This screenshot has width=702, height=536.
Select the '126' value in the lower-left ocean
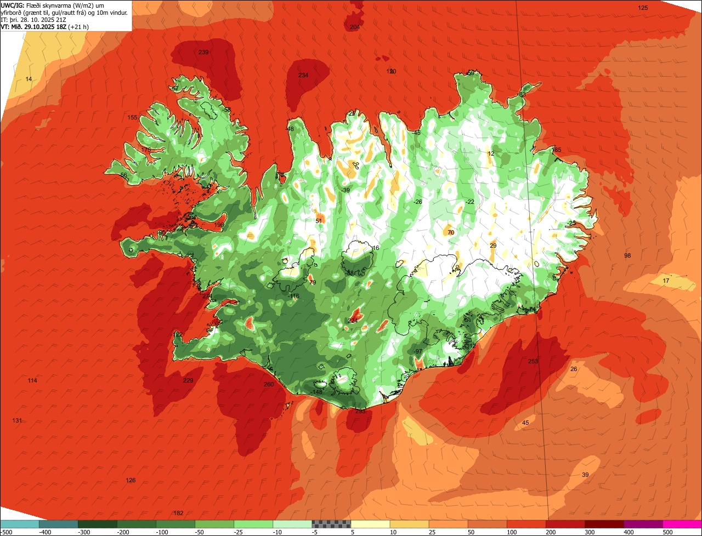pyautogui.click(x=131, y=480)
